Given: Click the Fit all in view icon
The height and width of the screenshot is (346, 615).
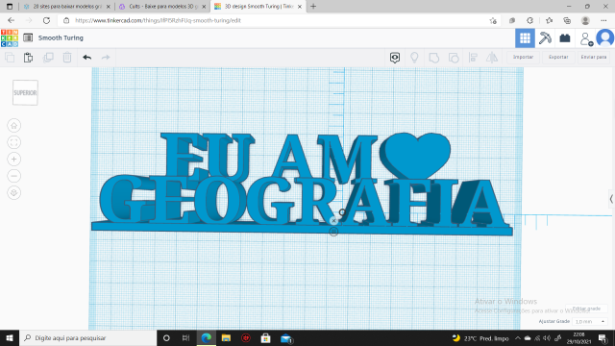Looking at the screenshot, I should [14, 142].
